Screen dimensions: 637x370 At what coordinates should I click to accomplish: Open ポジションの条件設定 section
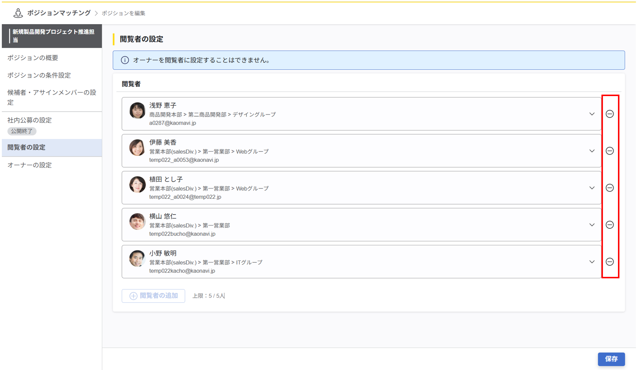pyautogui.click(x=39, y=75)
